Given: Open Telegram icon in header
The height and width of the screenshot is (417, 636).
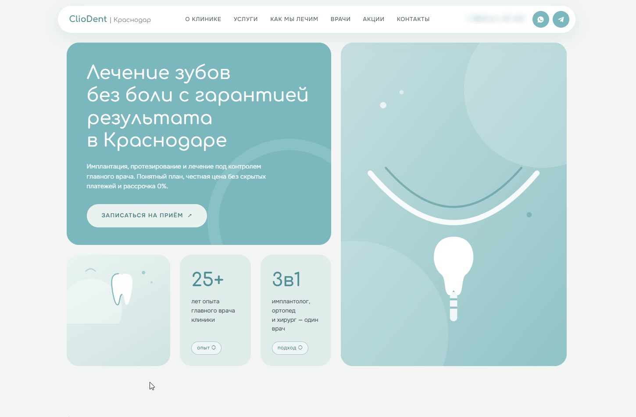Looking at the screenshot, I should point(561,19).
